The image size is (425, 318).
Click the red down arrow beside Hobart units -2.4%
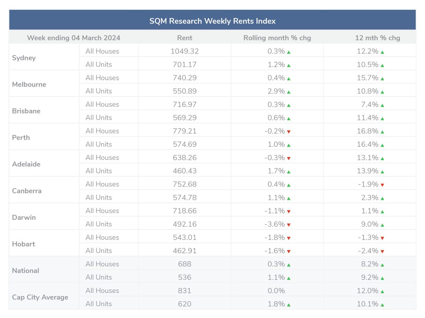pyautogui.click(x=382, y=252)
